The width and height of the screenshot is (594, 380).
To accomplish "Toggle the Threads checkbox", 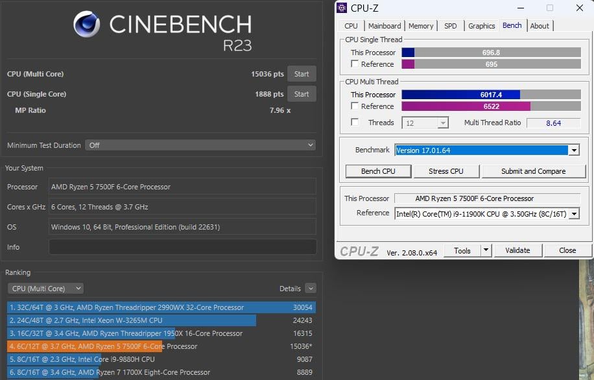I will coord(355,123).
